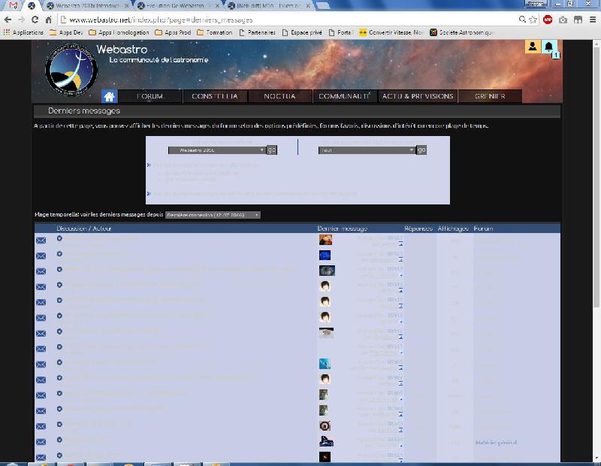This screenshot has width=601, height=466.
Task: Click the zoom magnifier in address bar
Action: [522, 20]
